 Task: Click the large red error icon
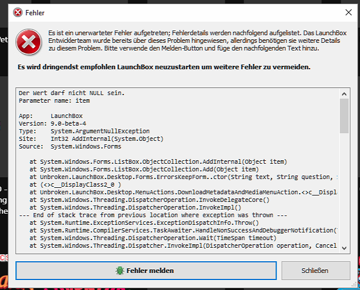tap(29, 42)
